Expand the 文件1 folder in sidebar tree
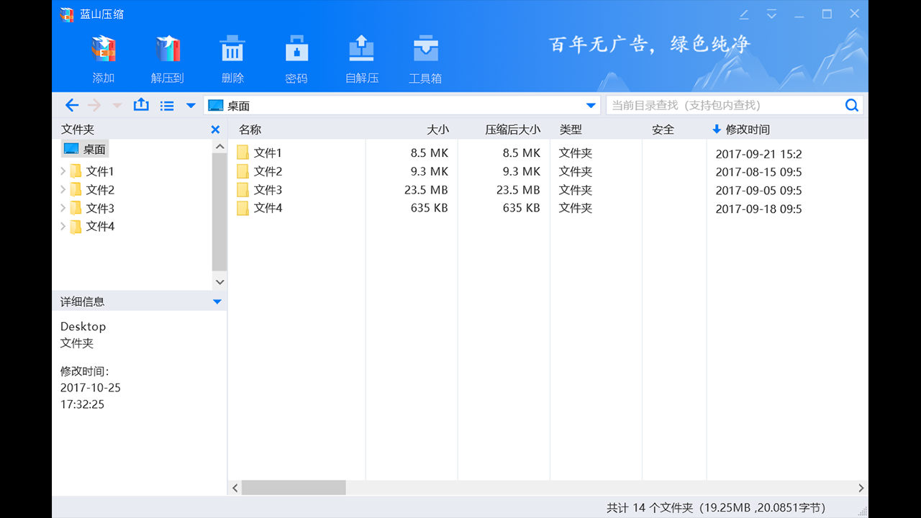 62,171
